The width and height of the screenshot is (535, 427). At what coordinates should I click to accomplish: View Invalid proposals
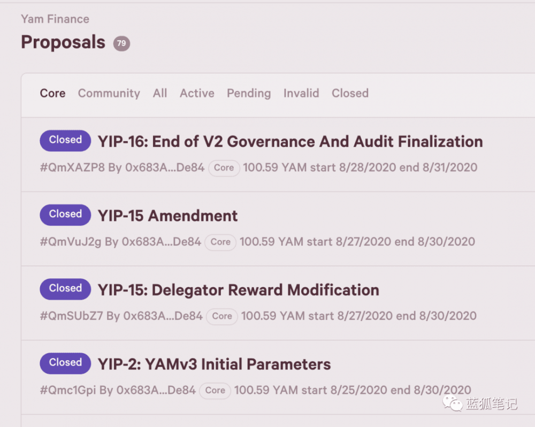[301, 93]
